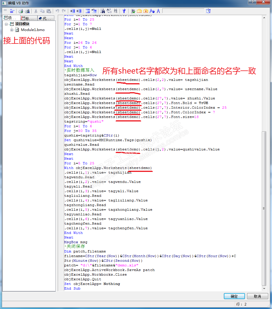This screenshot has height=309, width=272.
Task: Click 'objExcelApp.Workbooks.Close' line
Action: click(x=96, y=275)
